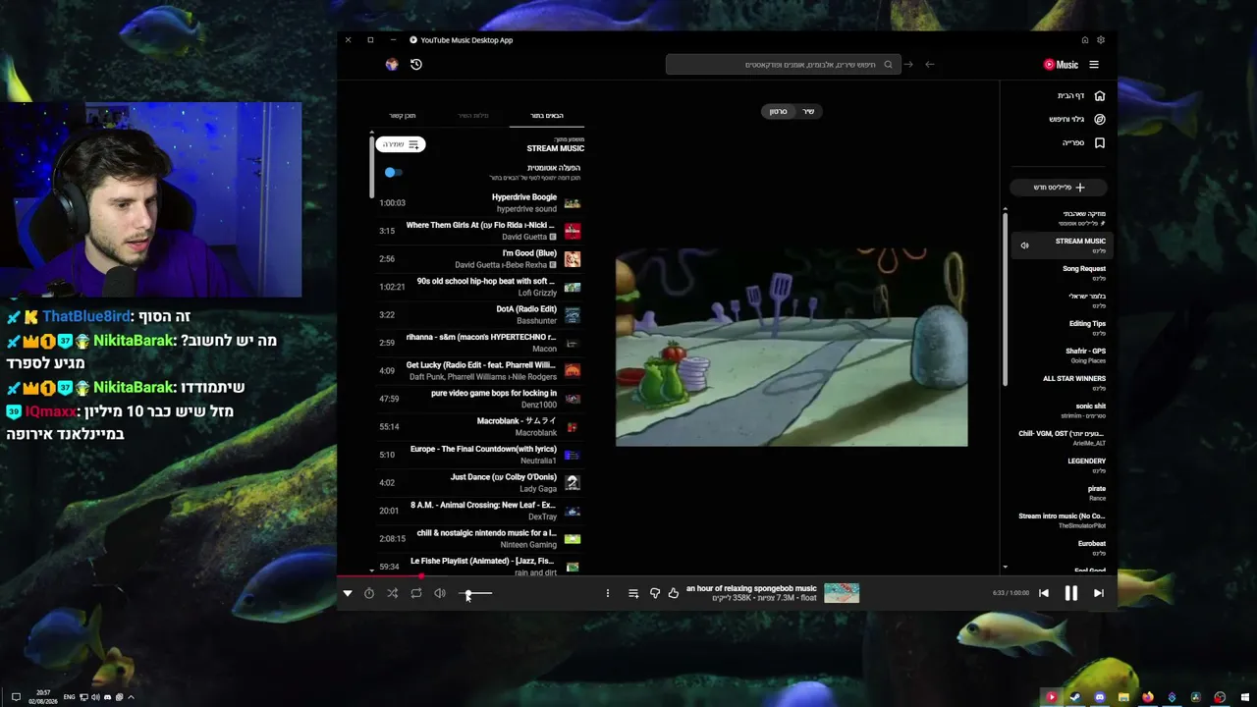This screenshot has height=707, width=1257.
Task: Toggle shuffle in player bar
Action: click(x=393, y=593)
